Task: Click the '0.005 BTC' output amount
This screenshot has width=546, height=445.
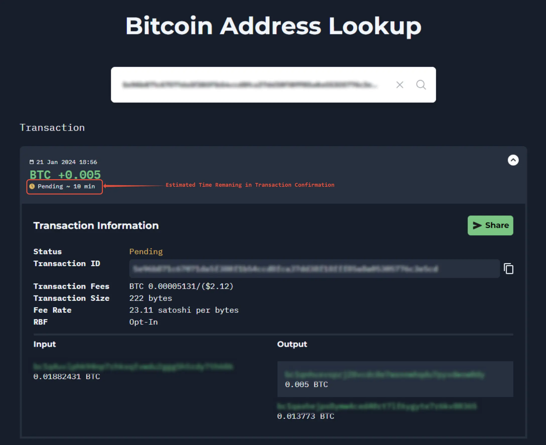Action: coord(306,385)
